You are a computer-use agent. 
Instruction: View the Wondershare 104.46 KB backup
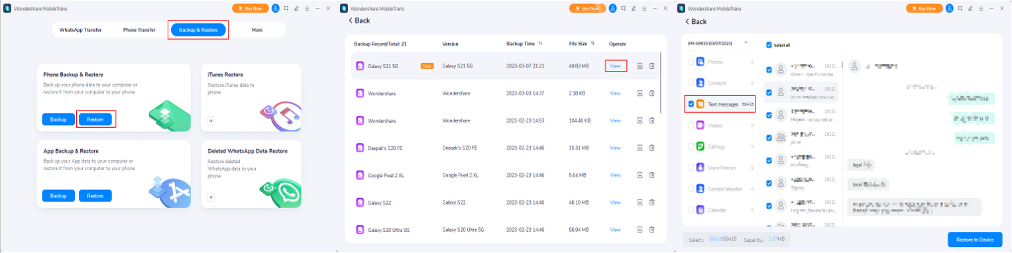(x=616, y=121)
